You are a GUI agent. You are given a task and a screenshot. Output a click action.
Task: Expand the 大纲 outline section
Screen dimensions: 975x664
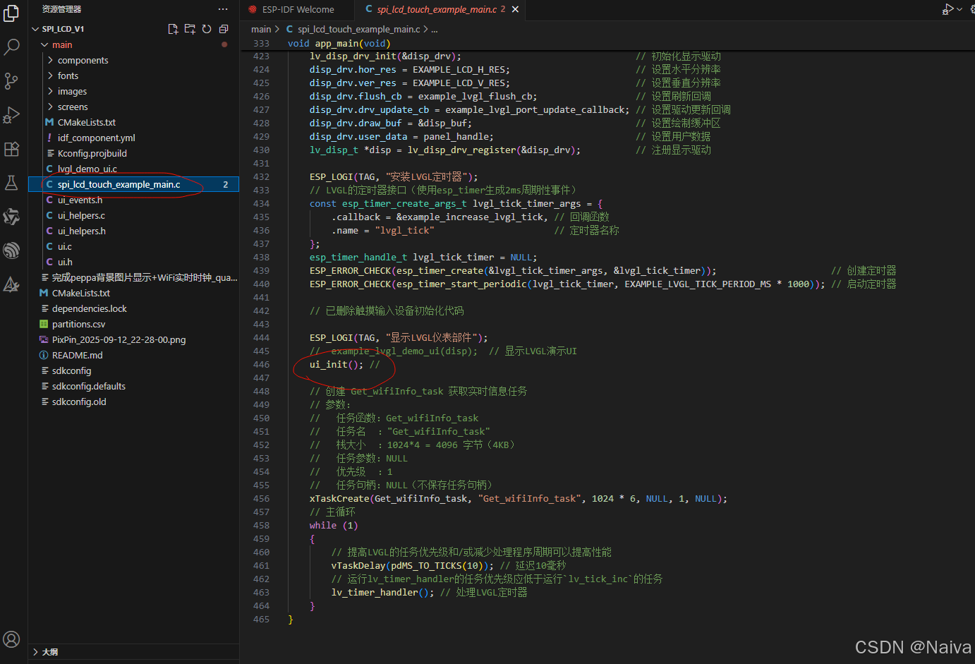(x=134, y=652)
